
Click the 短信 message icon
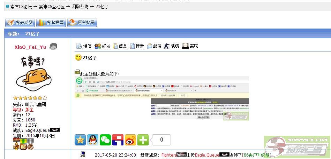84,46
